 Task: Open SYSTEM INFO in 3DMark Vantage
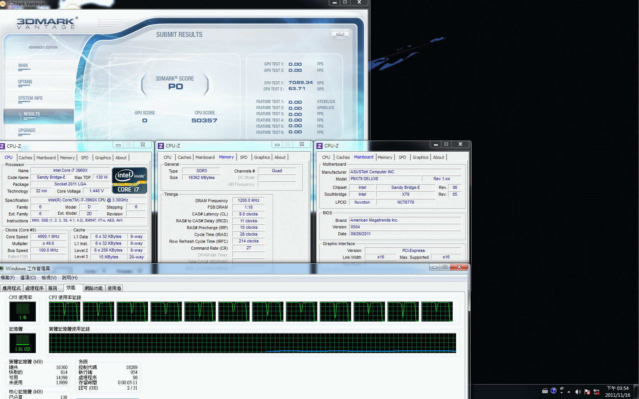tap(30, 98)
